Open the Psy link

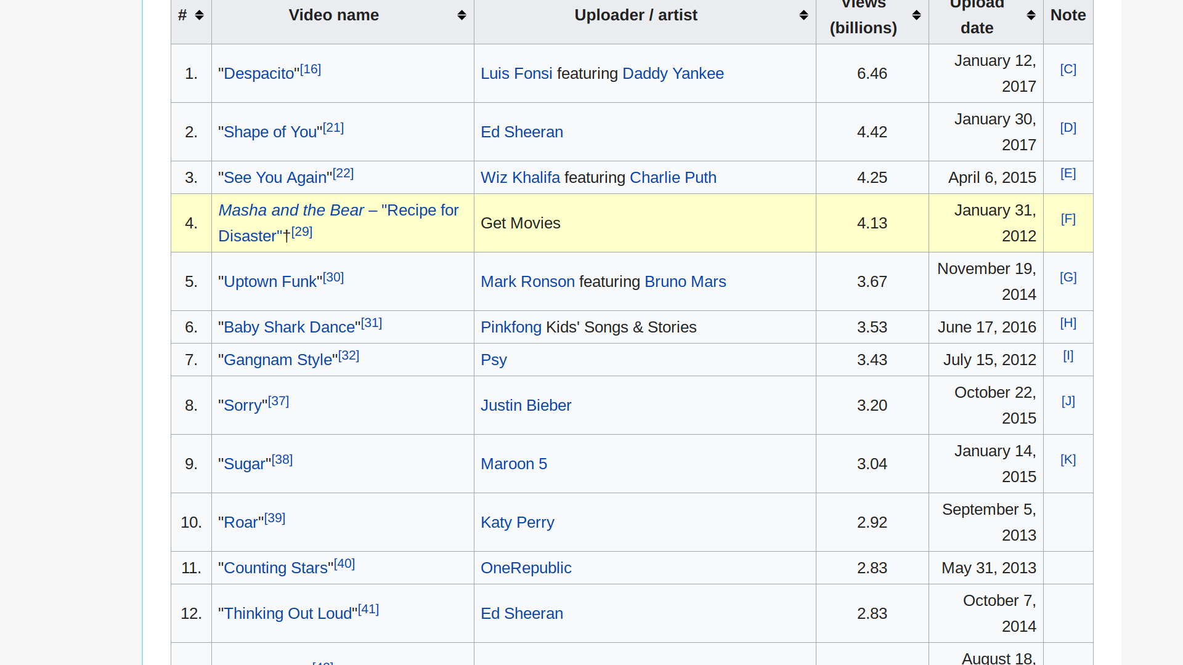click(x=494, y=360)
